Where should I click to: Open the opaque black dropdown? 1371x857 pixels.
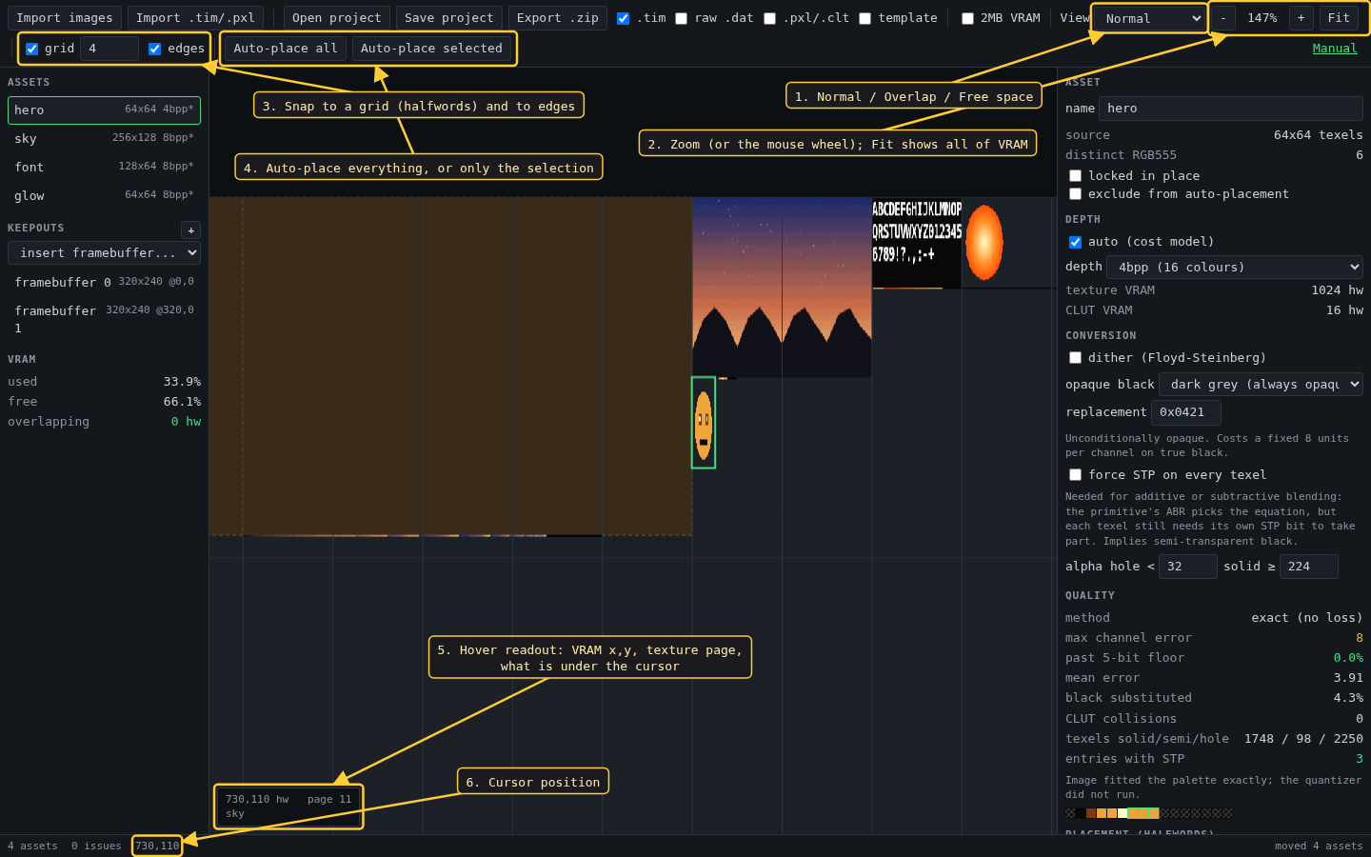(x=1261, y=384)
